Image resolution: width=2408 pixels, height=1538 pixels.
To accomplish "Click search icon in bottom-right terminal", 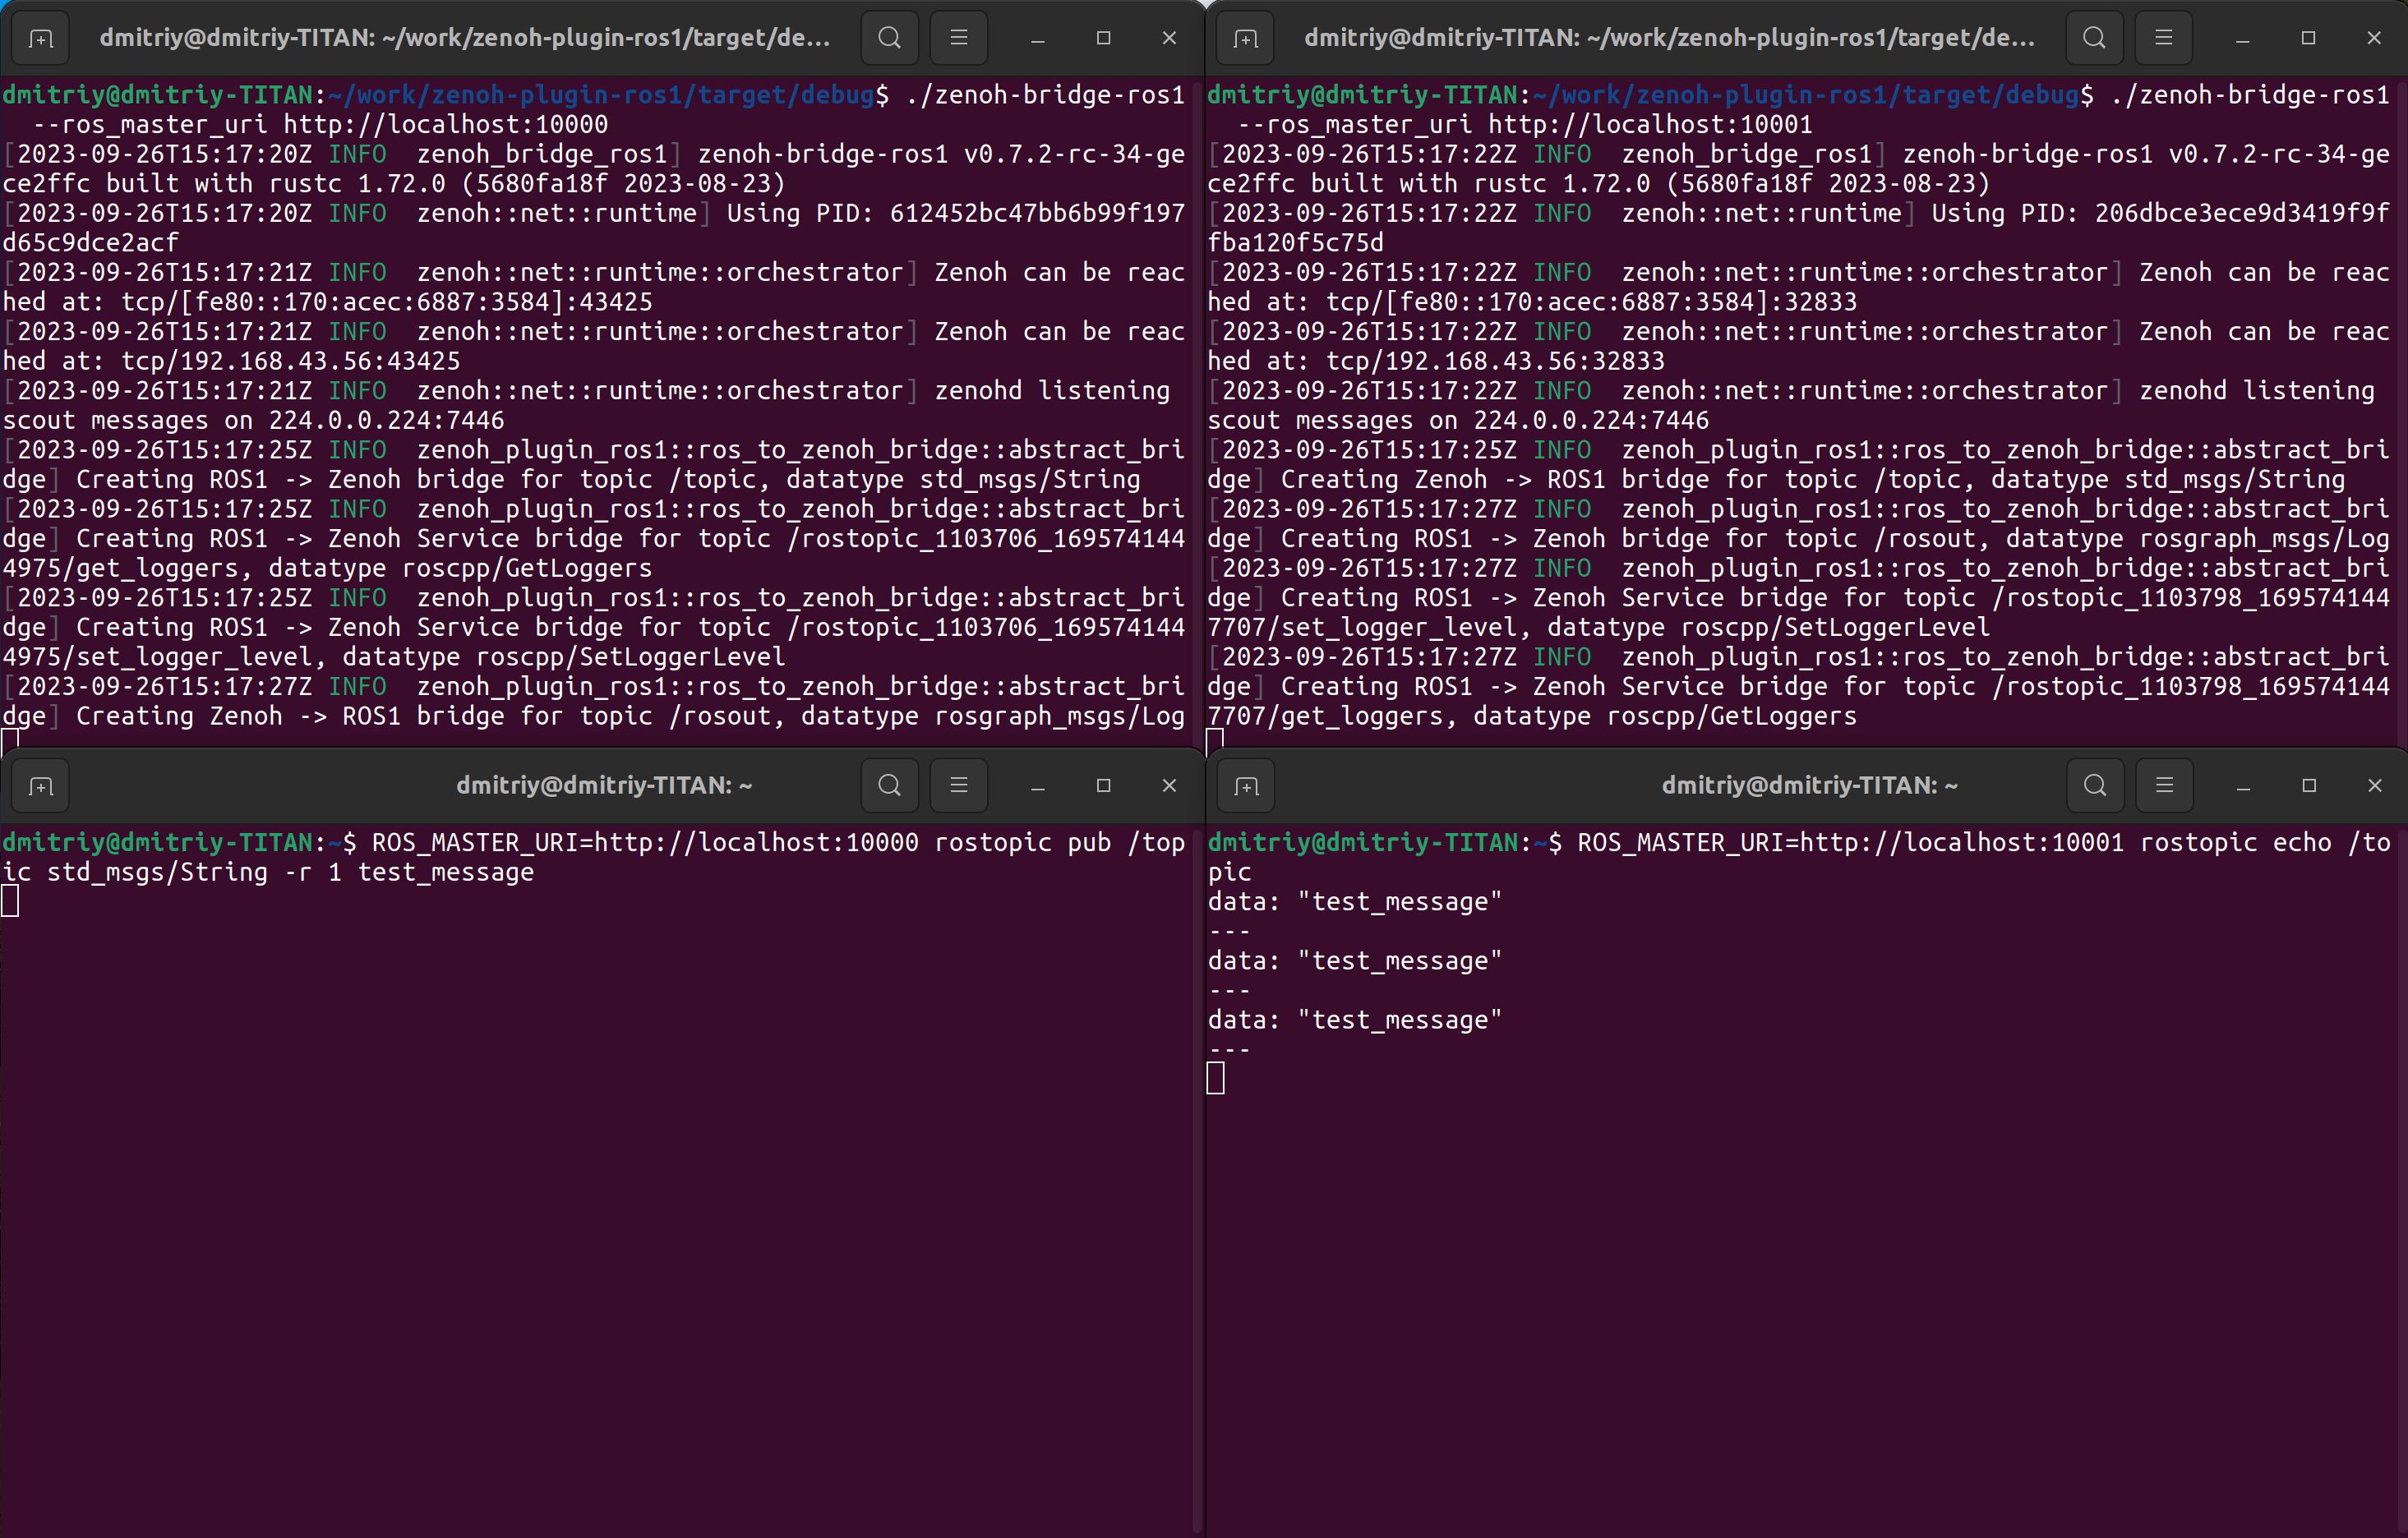I will pyautogui.click(x=2095, y=786).
